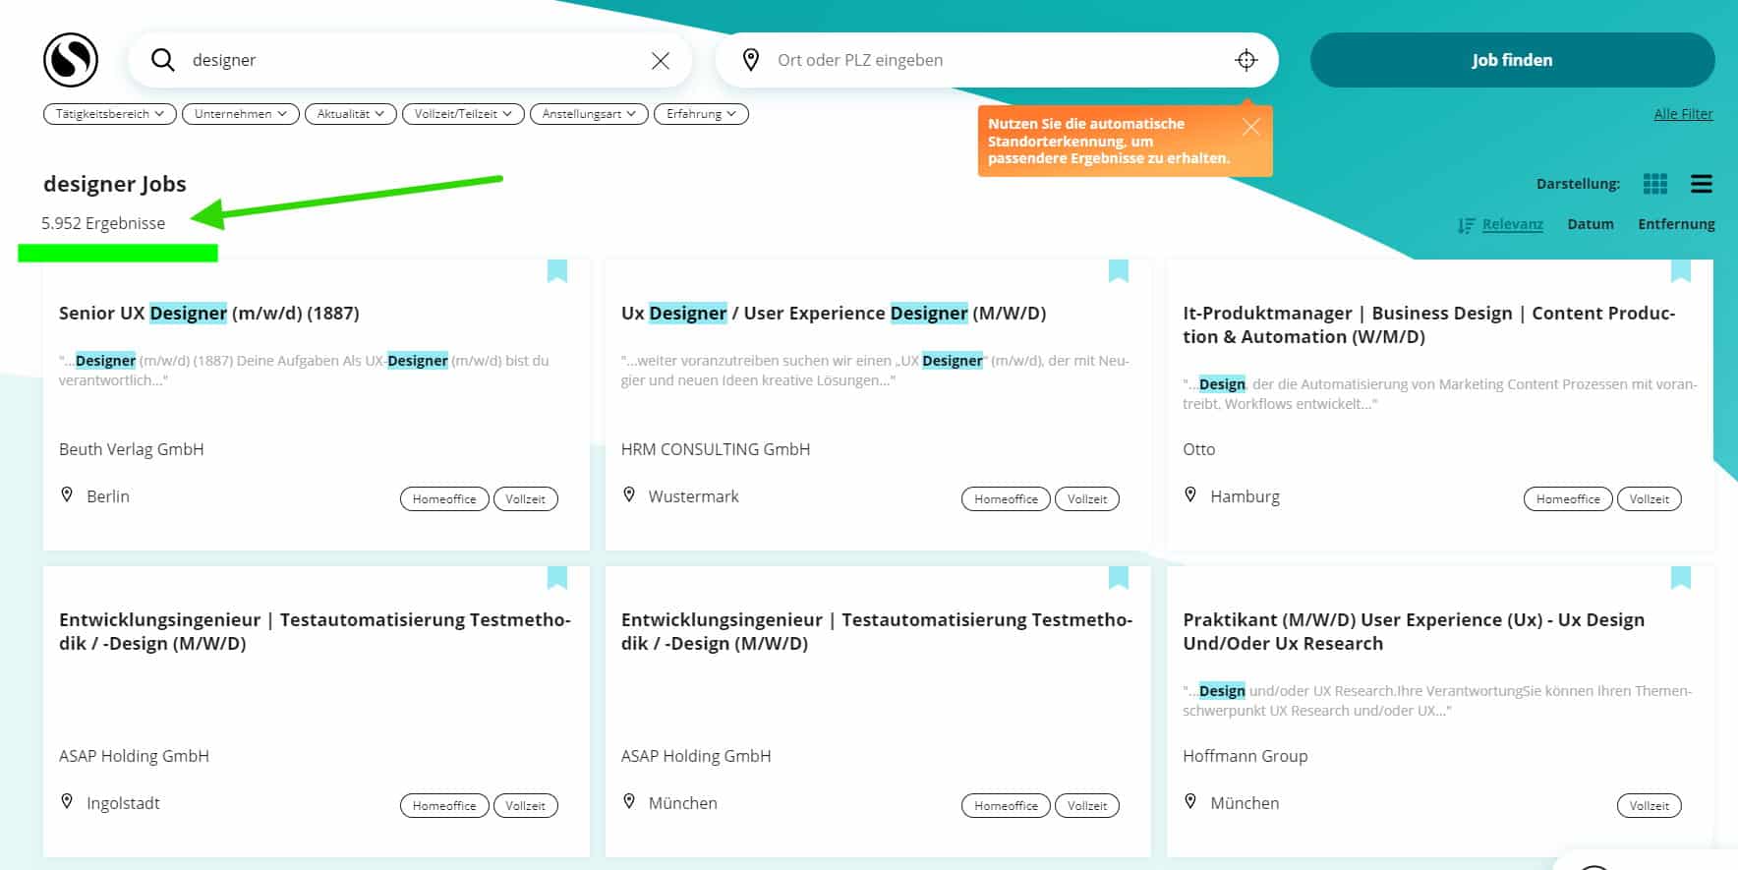Click Homeoffice tag on München ASAP card
This screenshot has width=1738, height=870.
click(1006, 806)
